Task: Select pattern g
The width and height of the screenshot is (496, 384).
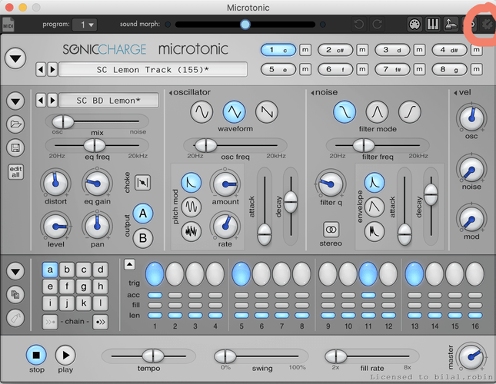Action: pyautogui.click(x=84, y=286)
